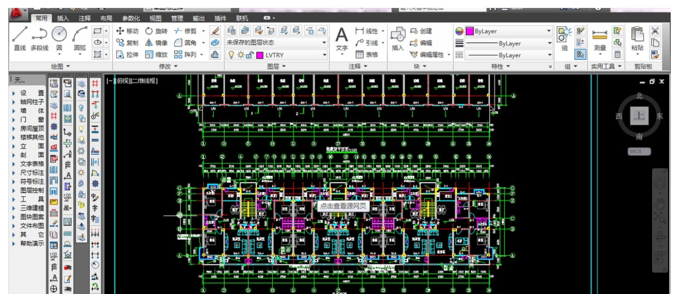Click the 引线 leader button
Screen dimensions: 674x294
[x=367, y=43]
